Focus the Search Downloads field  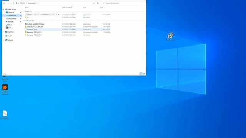(123, 3)
